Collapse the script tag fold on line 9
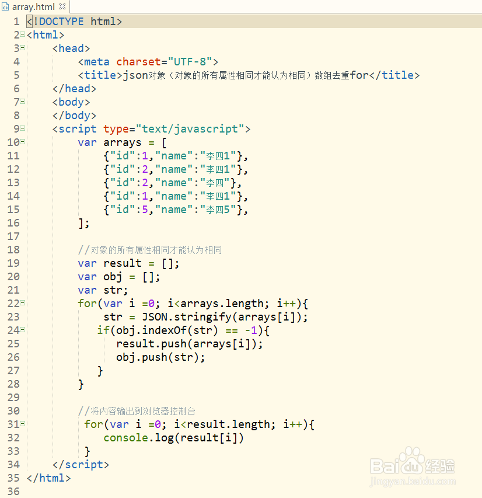Image resolution: width=482 pixels, height=498 pixels. [x=23, y=128]
